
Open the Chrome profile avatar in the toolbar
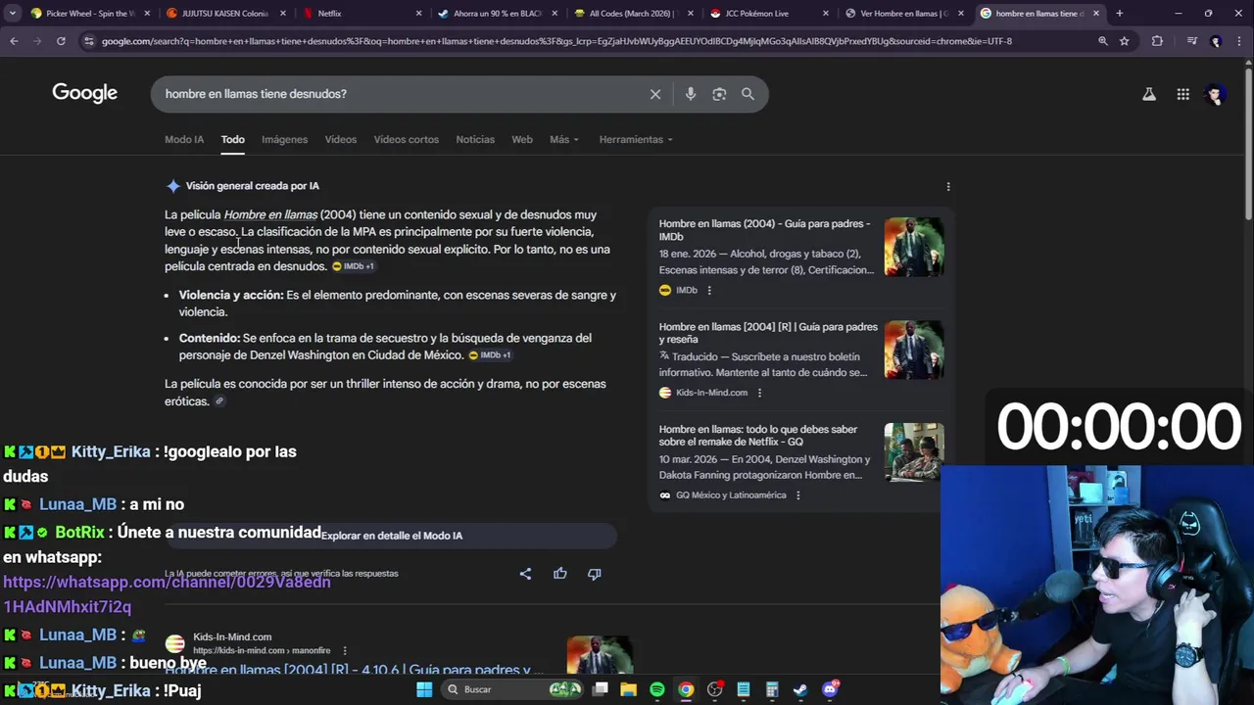coord(1216,41)
